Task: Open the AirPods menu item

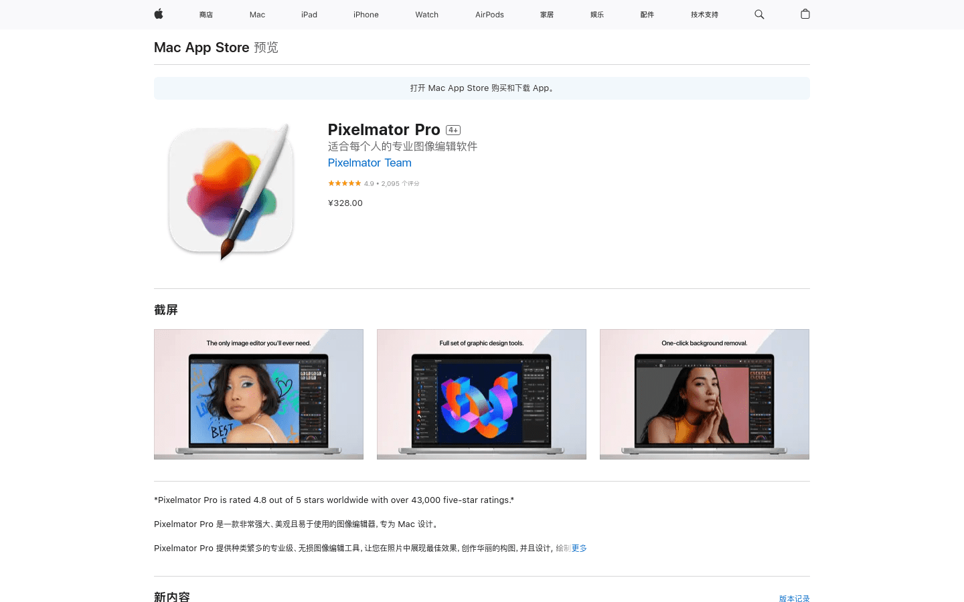Action: point(489,15)
